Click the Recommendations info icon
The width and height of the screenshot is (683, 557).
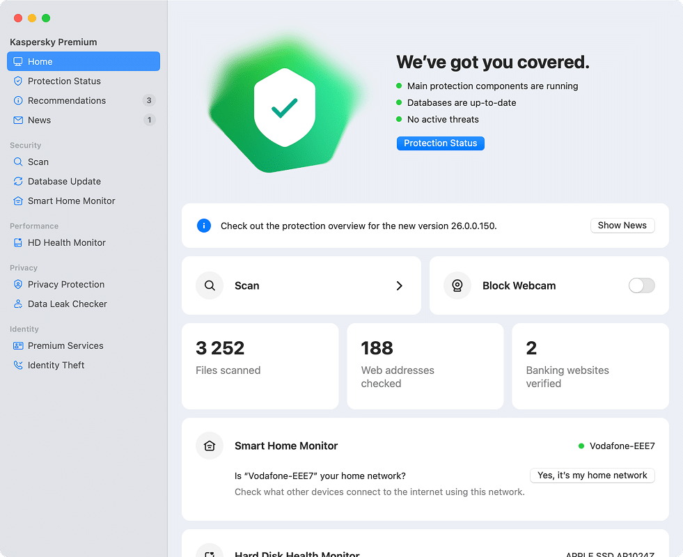click(18, 100)
